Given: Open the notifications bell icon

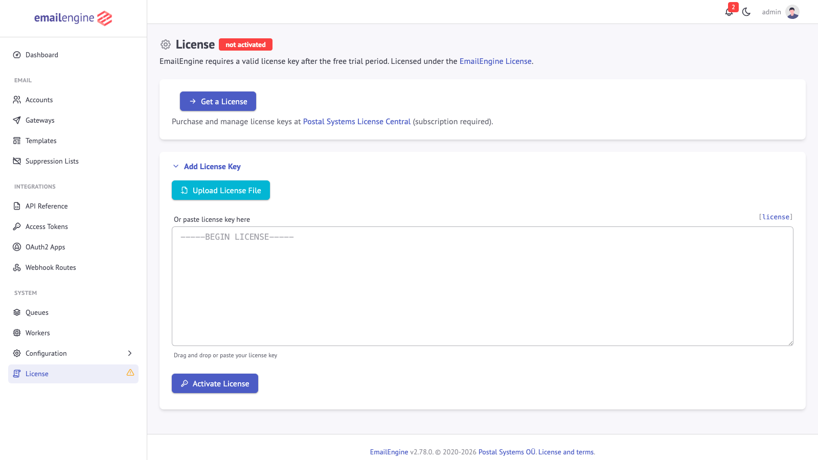Looking at the screenshot, I should (729, 12).
